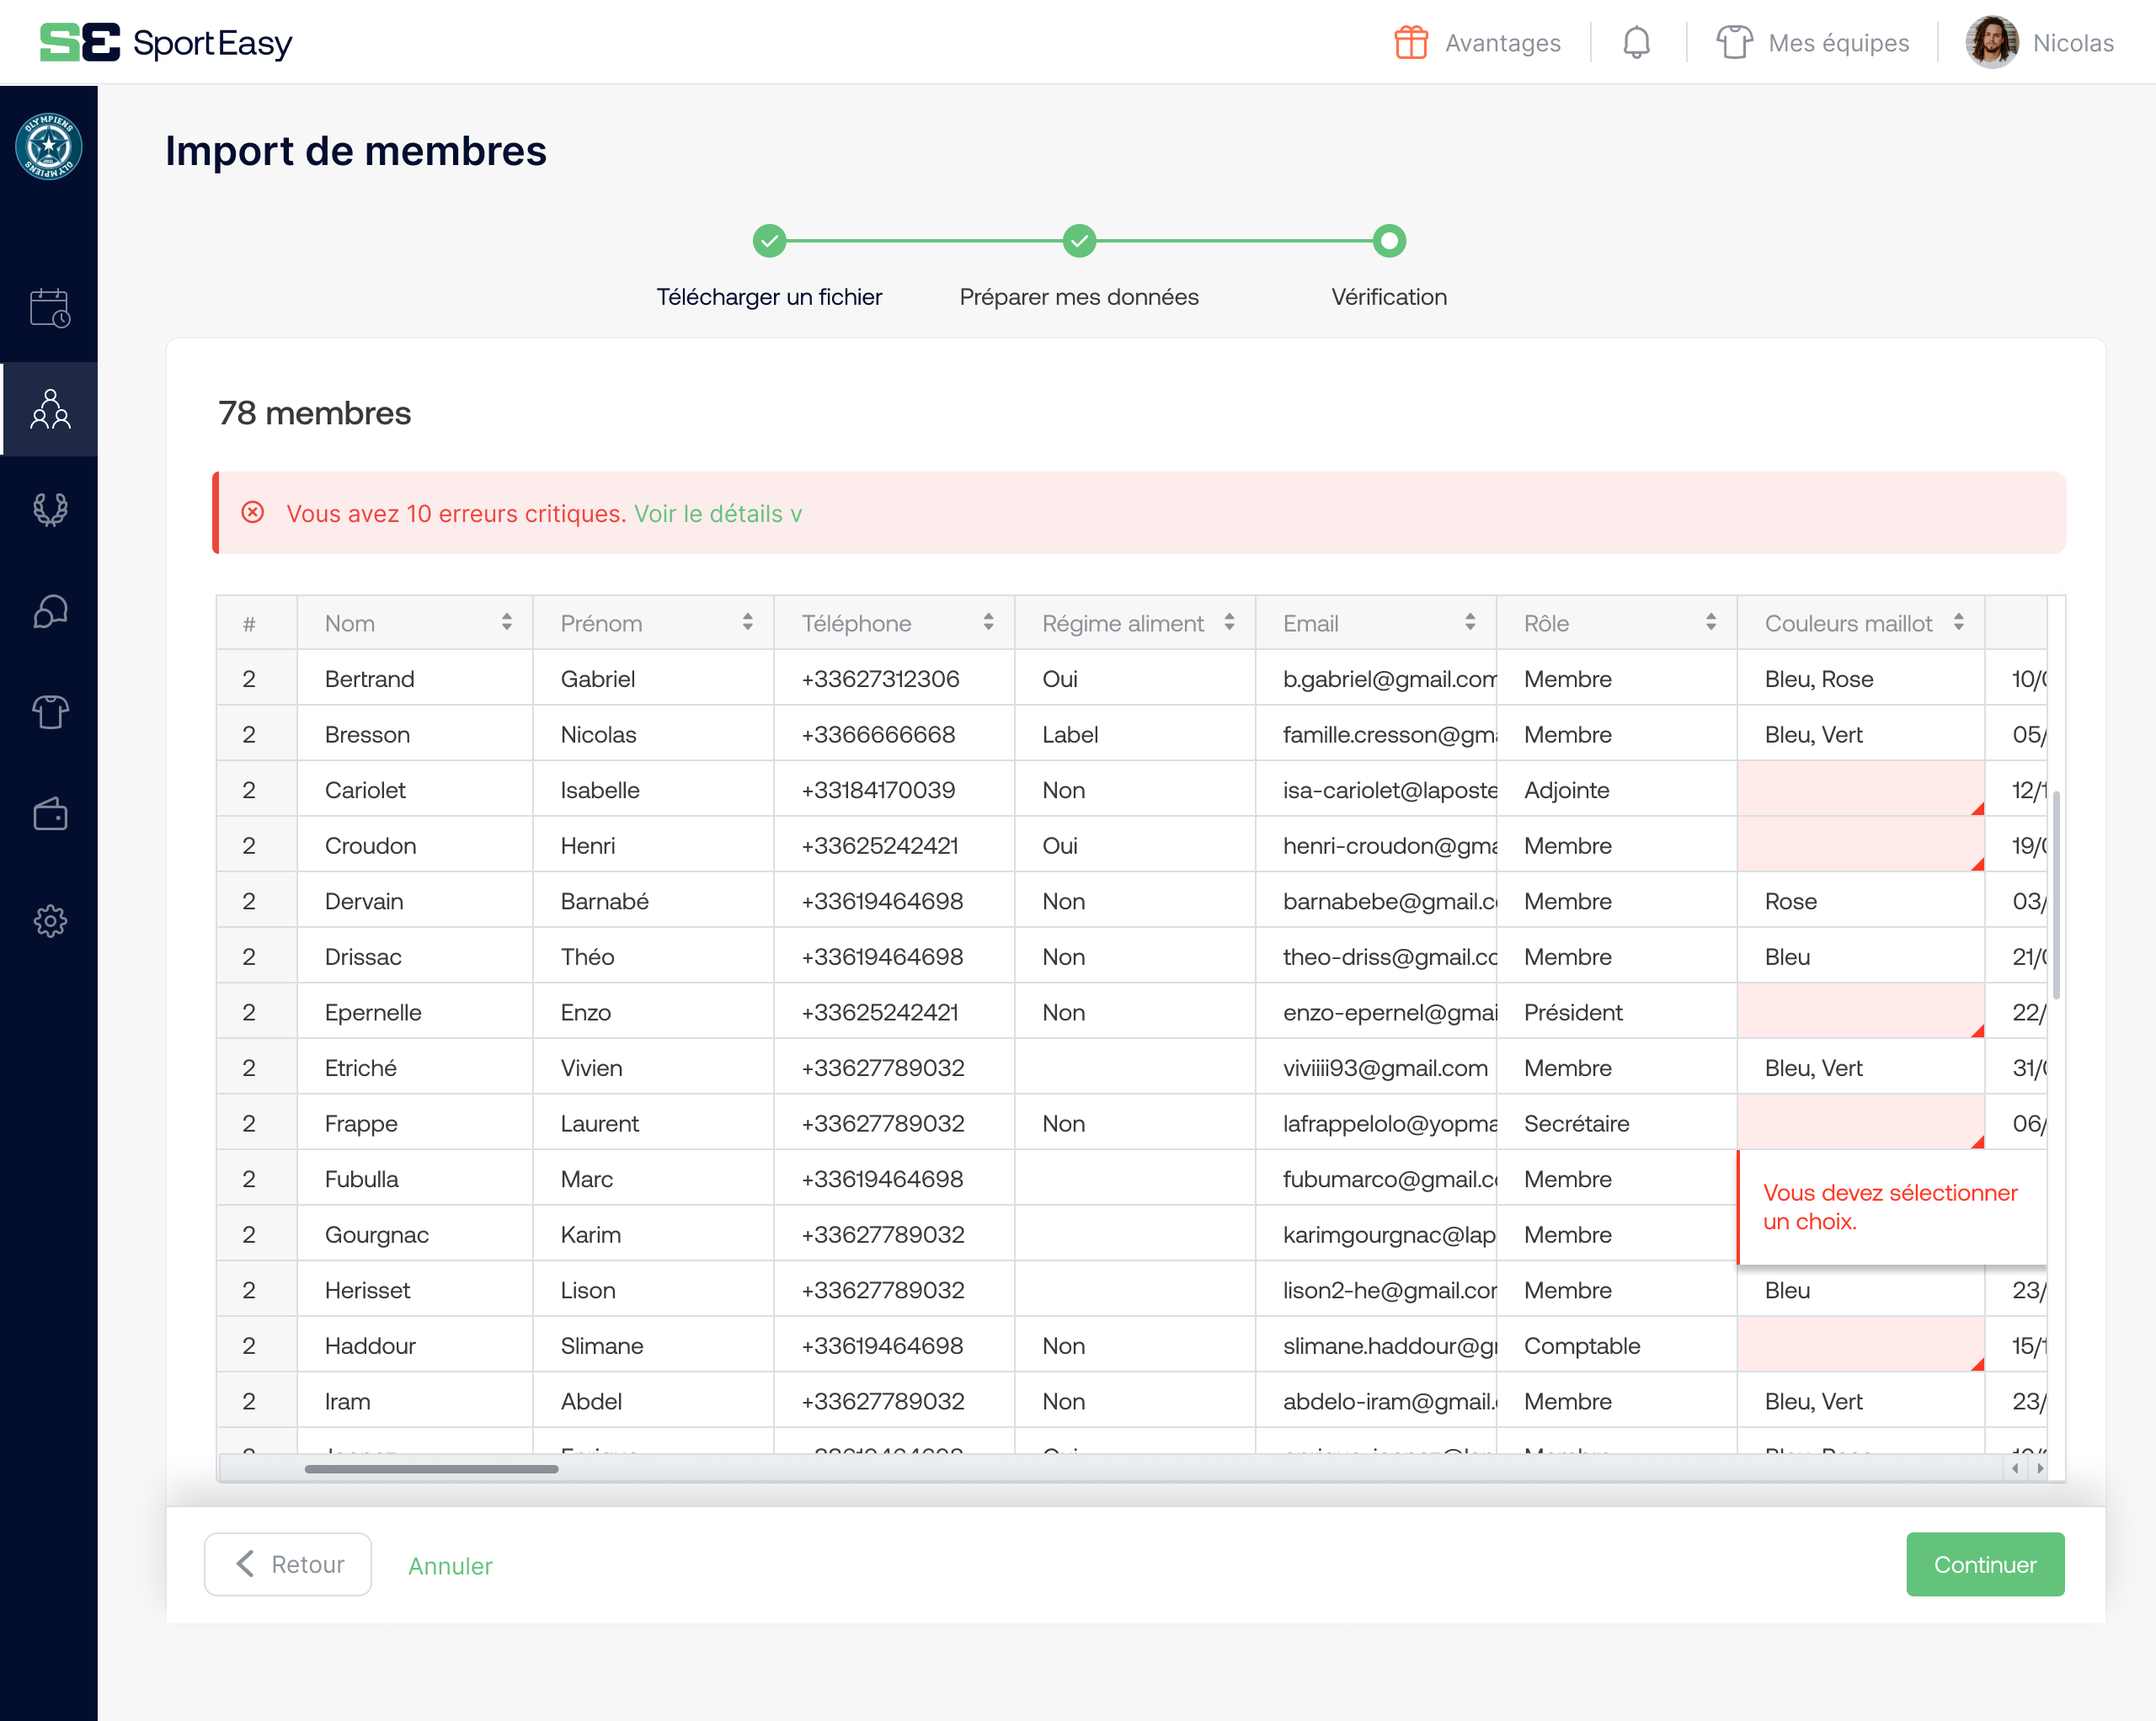Open the jersey equipment sidebar icon
2156x1721 pixels.
[x=49, y=712]
